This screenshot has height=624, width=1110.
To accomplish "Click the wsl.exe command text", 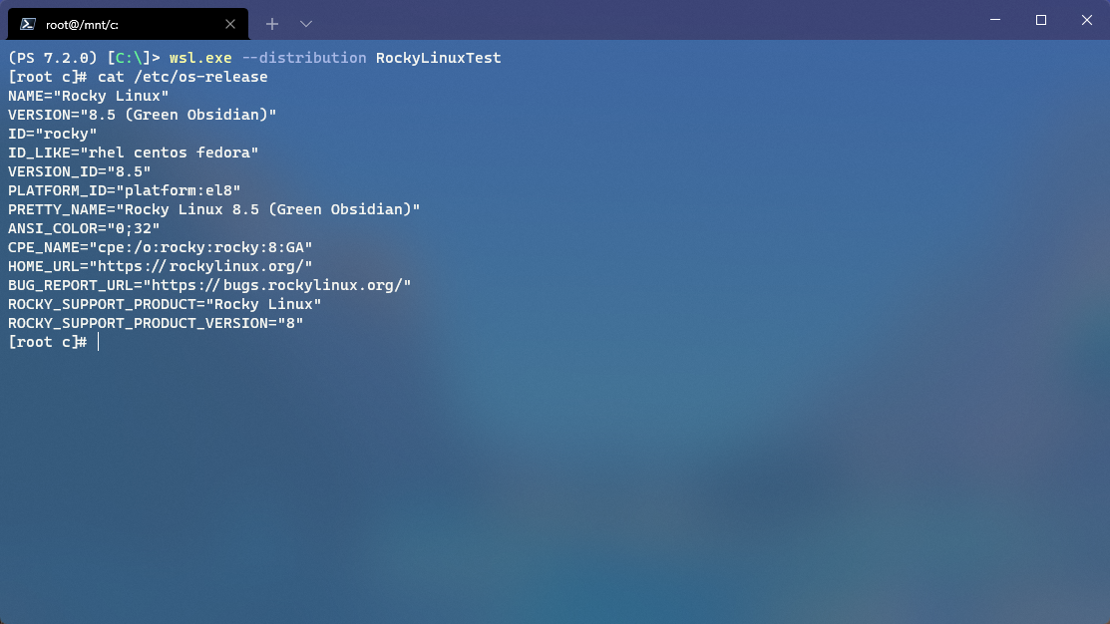I will tap(200, 58).
